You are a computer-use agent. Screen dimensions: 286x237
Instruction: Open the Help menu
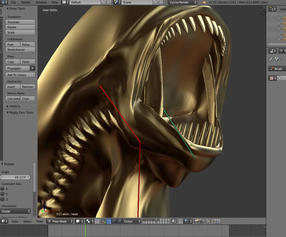click(54, 2)
